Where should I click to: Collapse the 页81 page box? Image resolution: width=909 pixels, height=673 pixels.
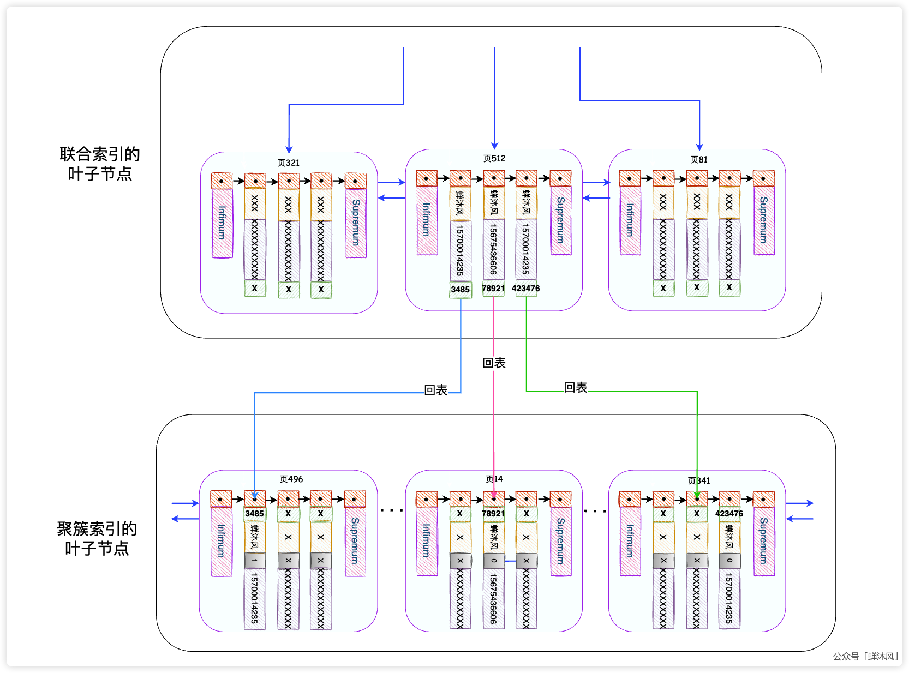pyautogui.click(x=698, y=160)
